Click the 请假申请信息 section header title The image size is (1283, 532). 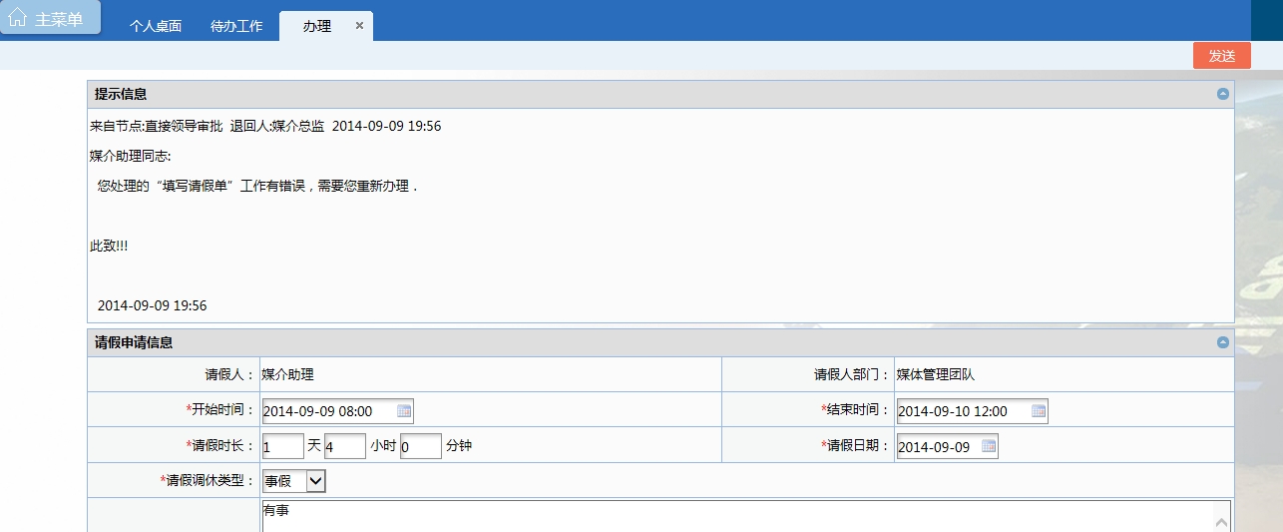[x=134, y=342]
